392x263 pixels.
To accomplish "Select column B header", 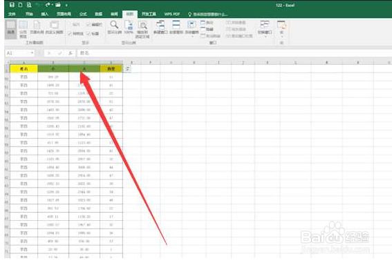I will [x=53, y=62].
